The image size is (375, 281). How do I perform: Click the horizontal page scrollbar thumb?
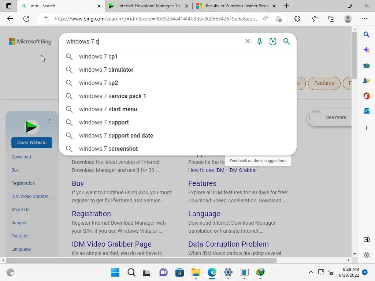tap(141, 260)
